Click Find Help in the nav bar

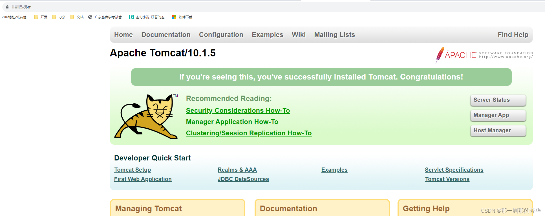coord(513,35)
